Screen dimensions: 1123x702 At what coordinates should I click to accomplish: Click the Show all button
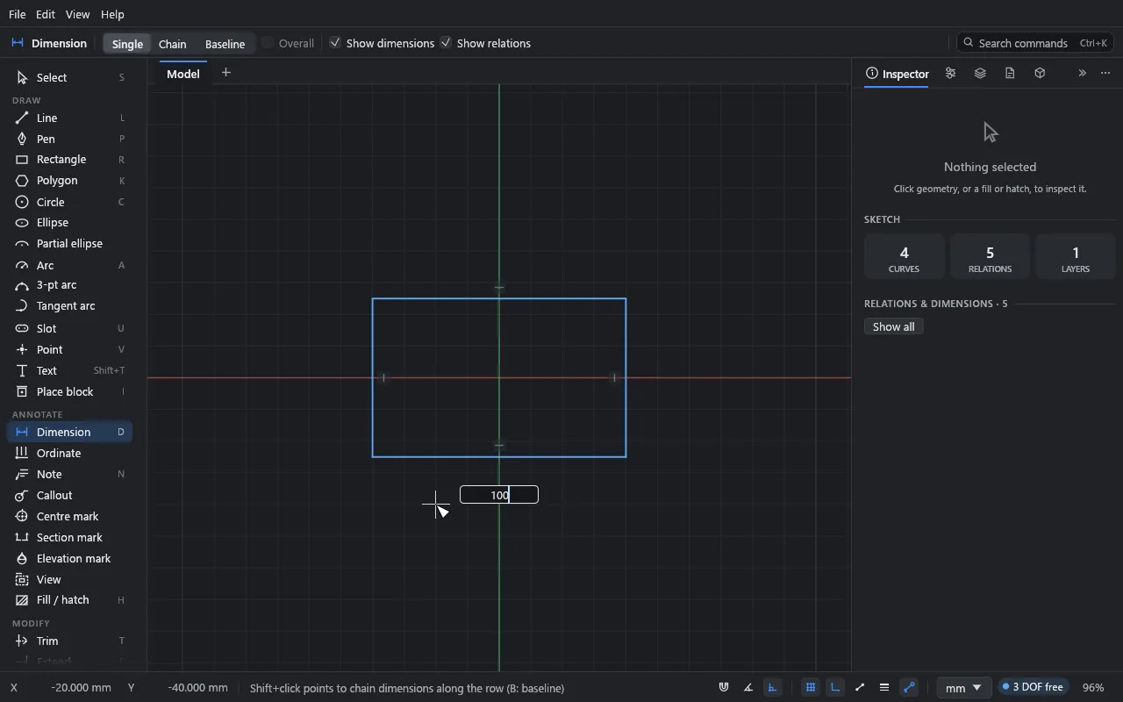click(x=894, y=326)
